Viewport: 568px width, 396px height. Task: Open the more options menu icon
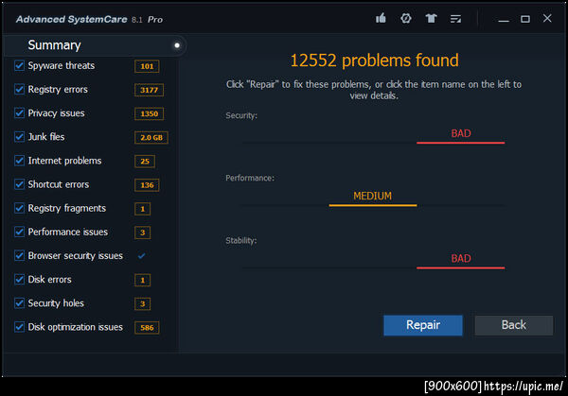[455, 19]
